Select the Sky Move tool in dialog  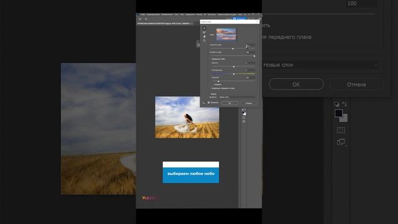point(205,28)
